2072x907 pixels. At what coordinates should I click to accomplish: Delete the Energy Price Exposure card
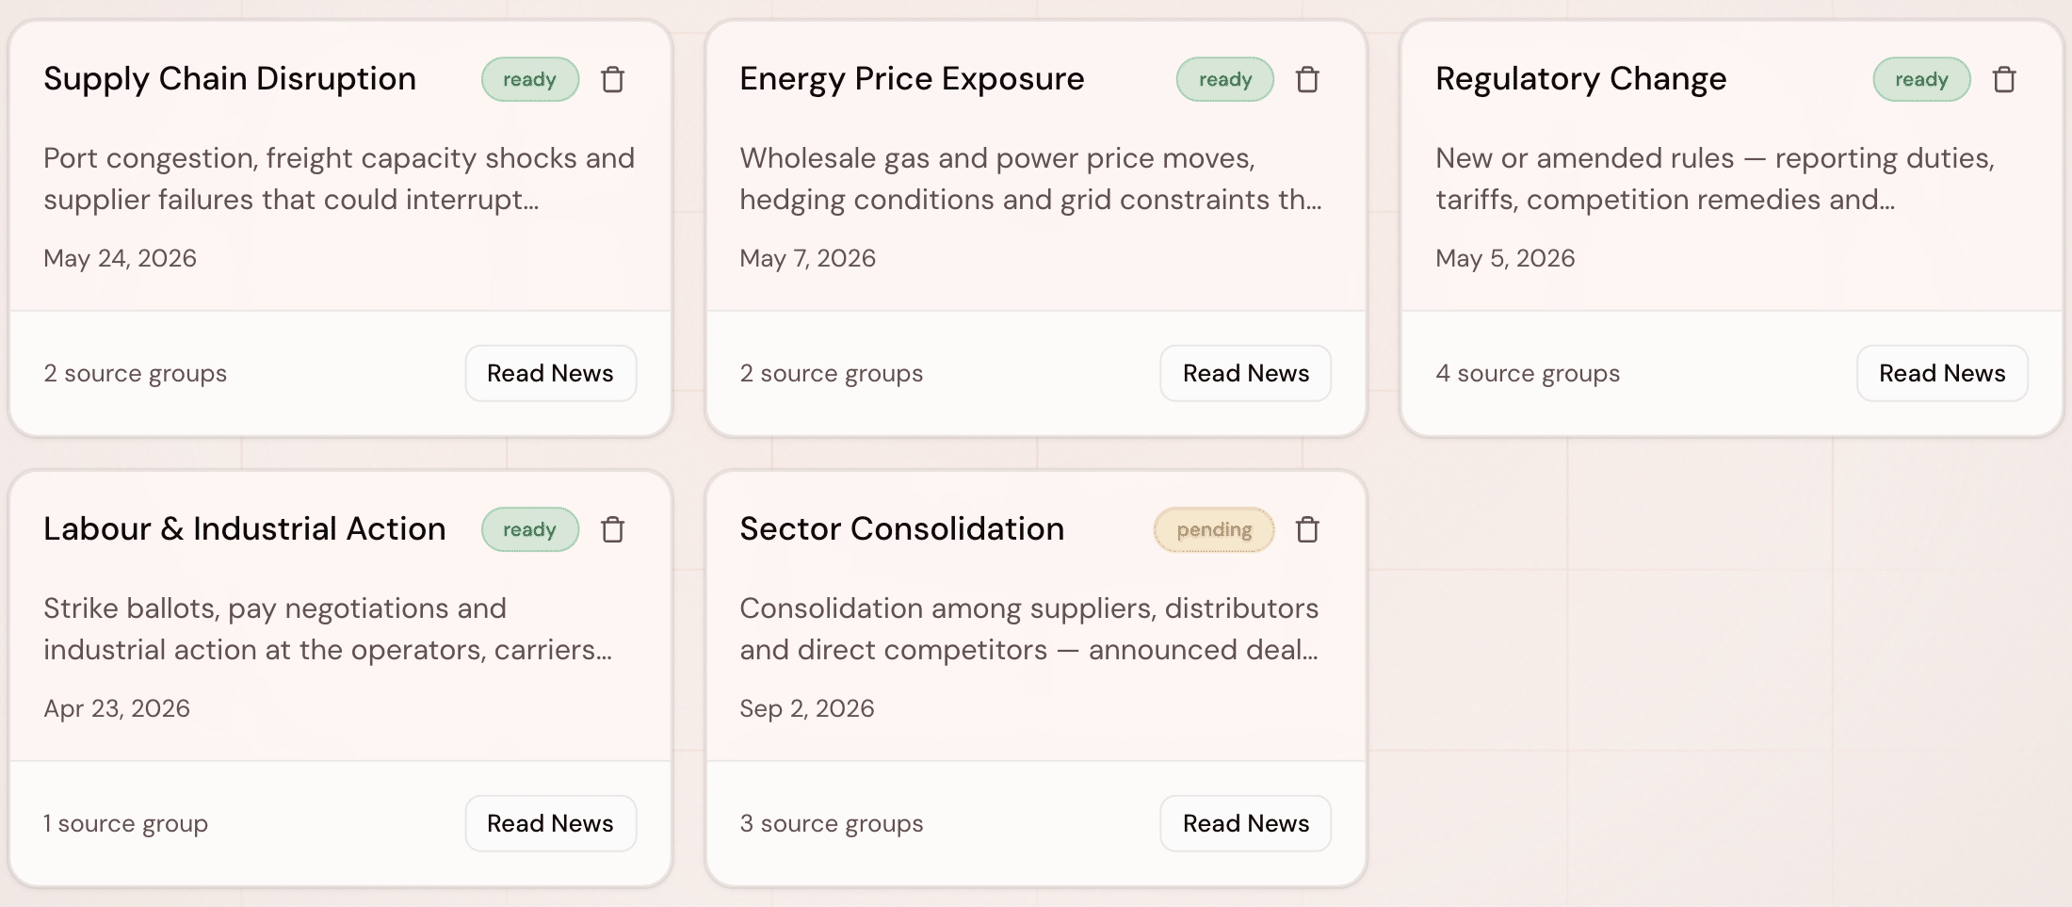coord(1307,79)
